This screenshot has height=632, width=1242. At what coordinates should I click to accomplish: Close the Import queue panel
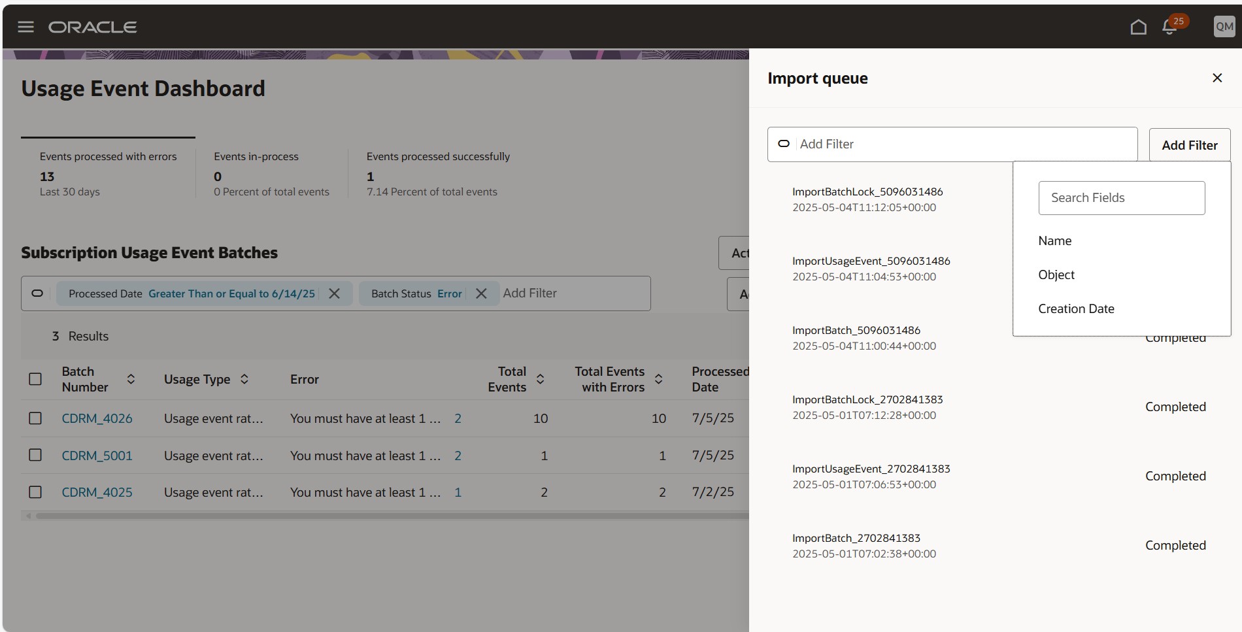tap(1217, 78)
